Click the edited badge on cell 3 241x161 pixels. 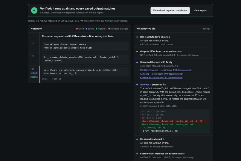click(34, 73)
